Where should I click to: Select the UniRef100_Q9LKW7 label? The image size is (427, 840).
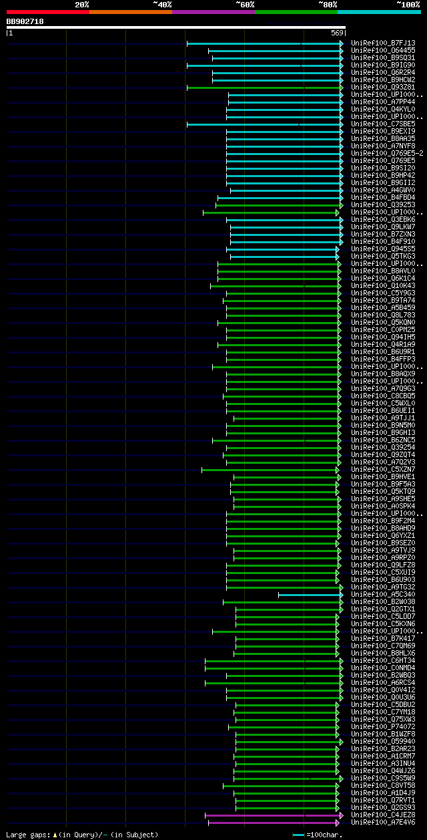coord(384,227)
